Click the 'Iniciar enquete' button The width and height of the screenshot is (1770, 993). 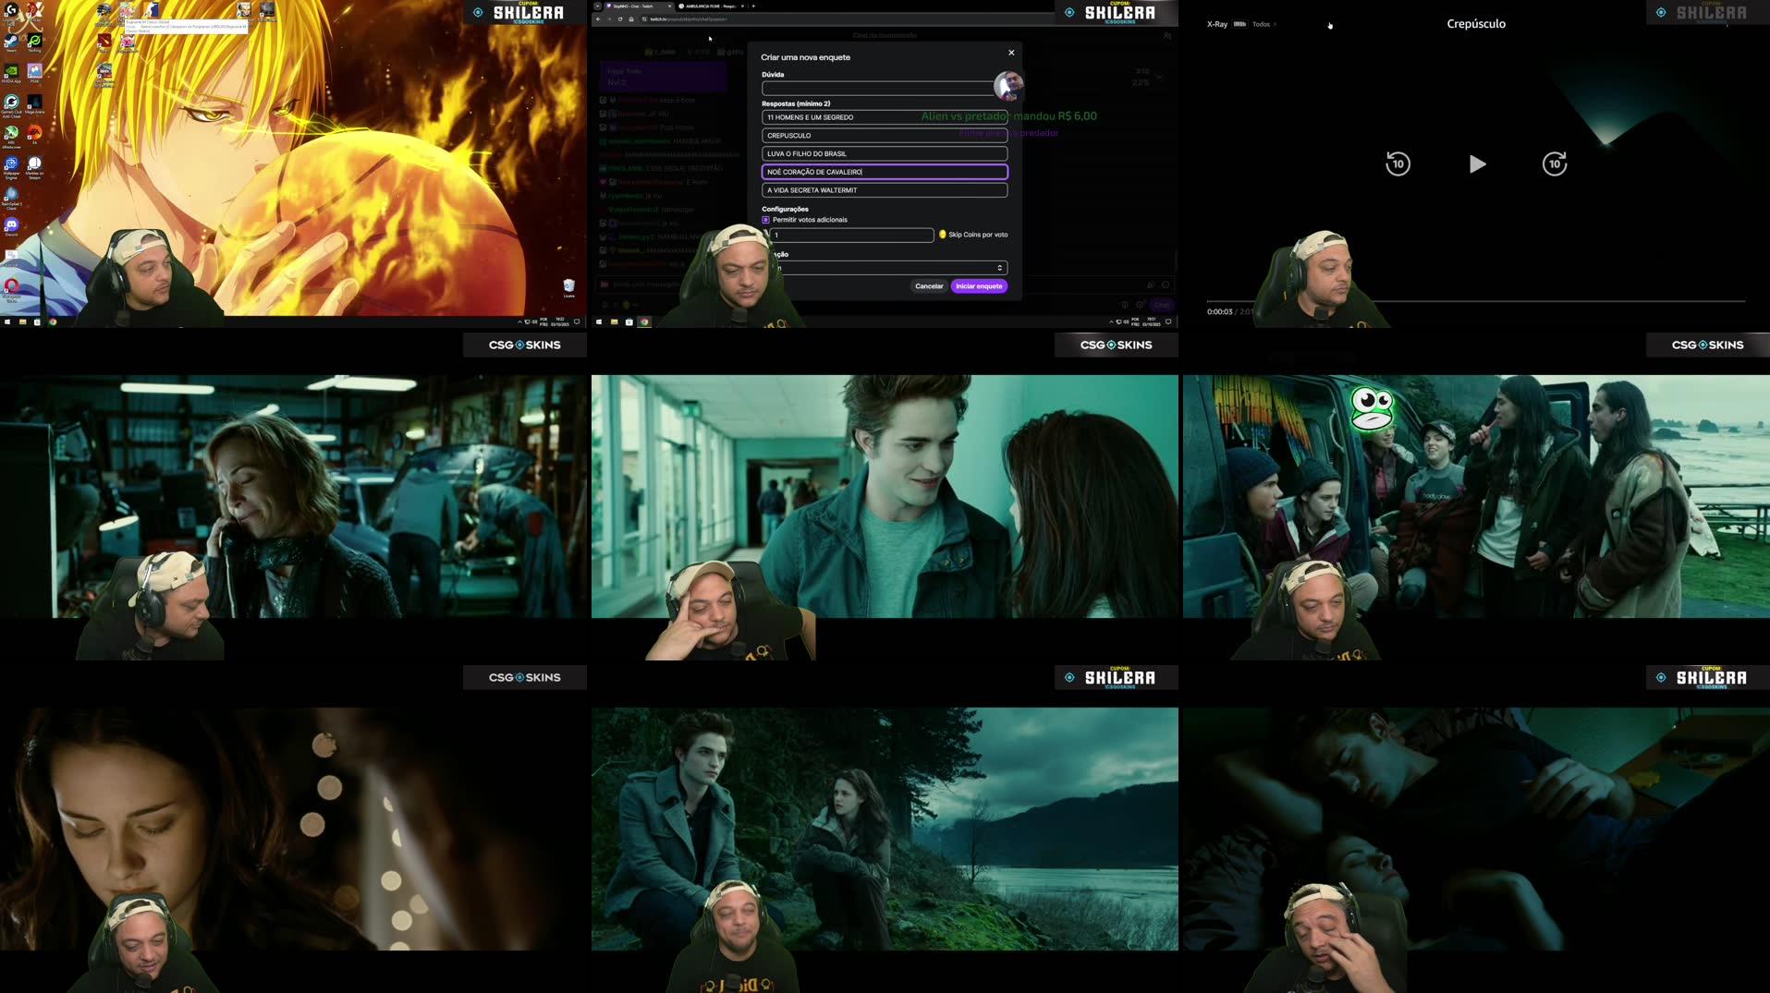point(978,286)
